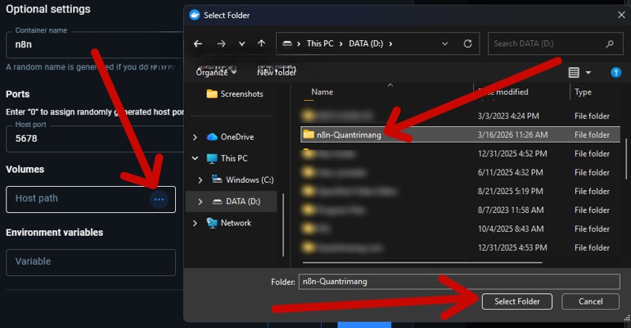
Task: Click This PC in the address breadcrumb
Action: tap(320, 43)
